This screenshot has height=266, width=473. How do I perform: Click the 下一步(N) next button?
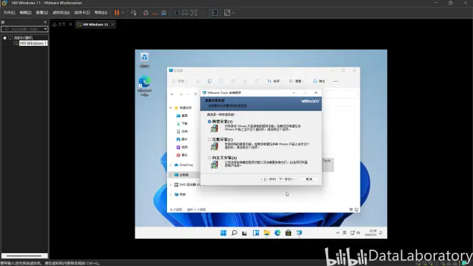(286, 179)
